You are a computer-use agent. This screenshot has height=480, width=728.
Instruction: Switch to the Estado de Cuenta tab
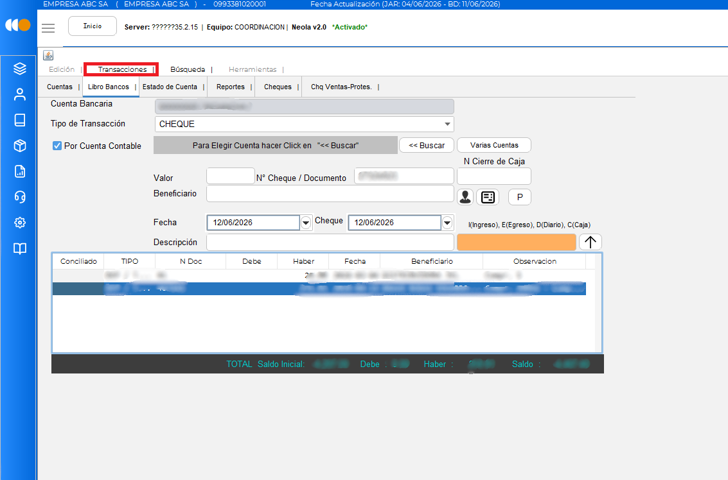tap(170, 87)
